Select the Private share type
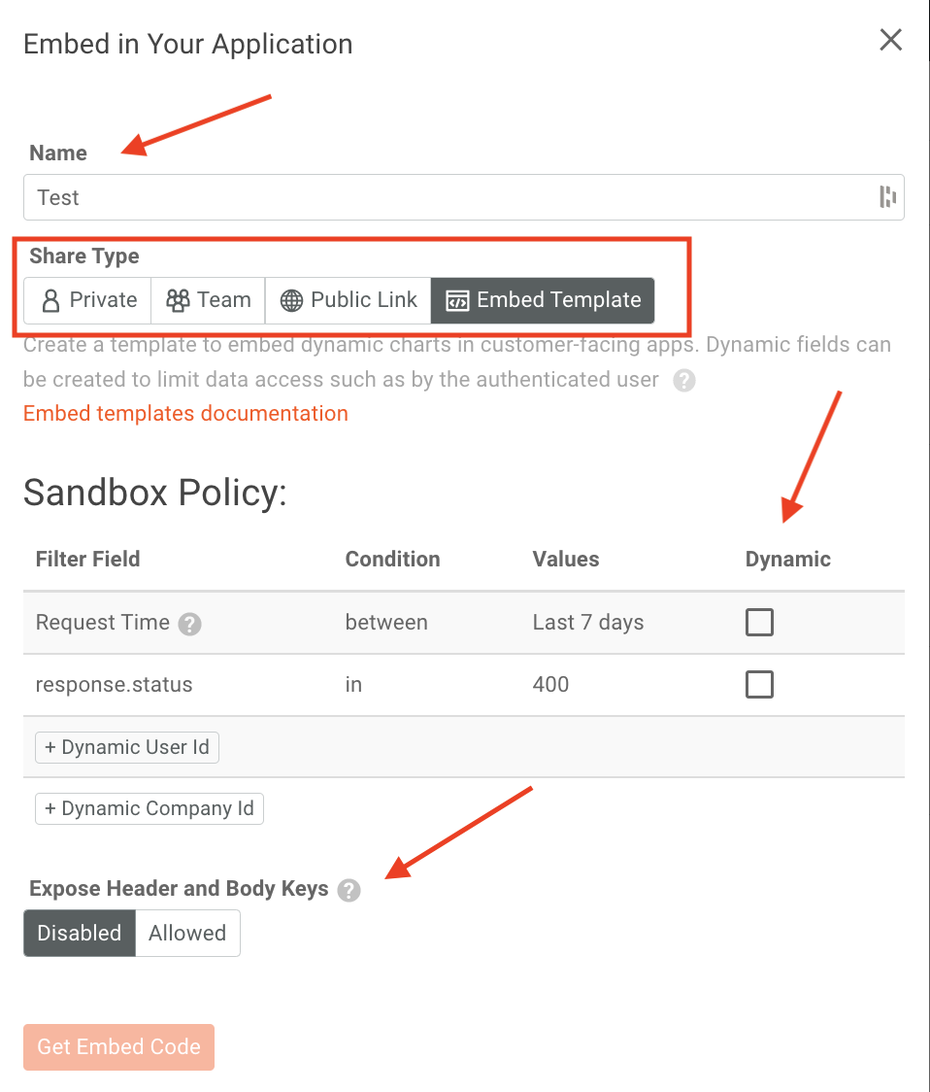 [88, 300]
